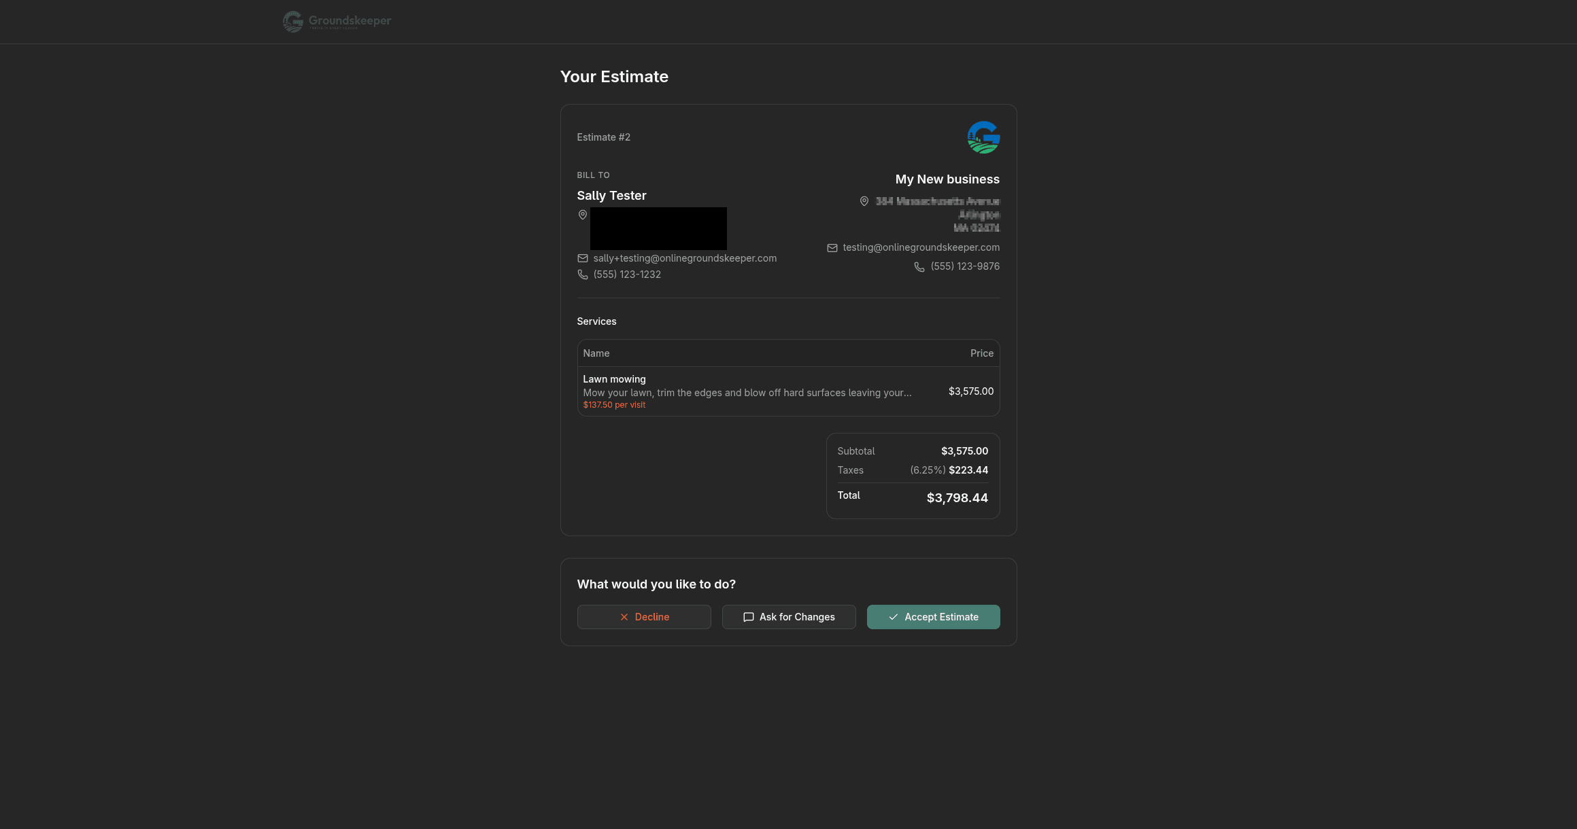Click the envelope icon next to testing@onlinegroundskeeper.com
The height and width of the screenshot is (829, 1577).
[832, 247]
